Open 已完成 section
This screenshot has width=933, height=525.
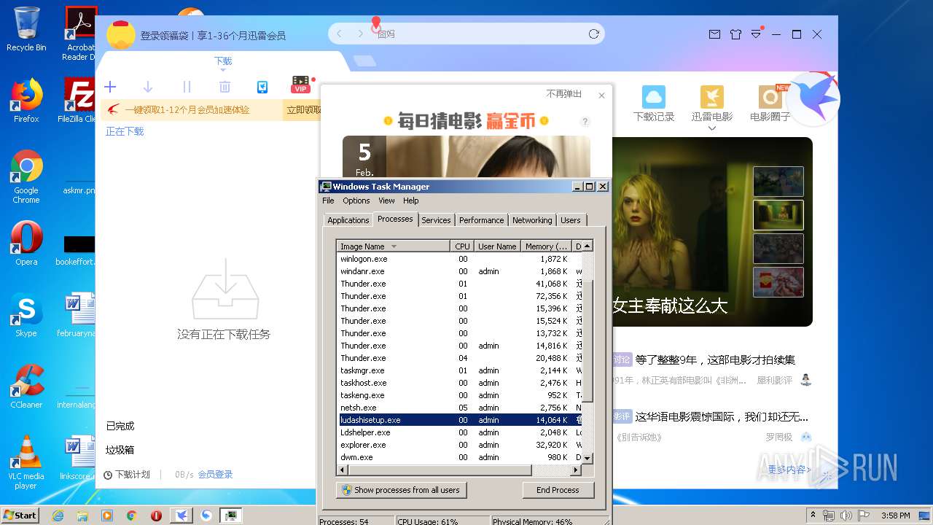tap(120, 427)
